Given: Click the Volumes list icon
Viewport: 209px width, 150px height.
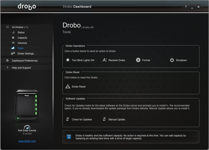Looking at the screenshot, I should (13, 43).
